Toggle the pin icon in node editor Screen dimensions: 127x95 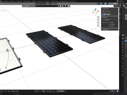(x=66, y=91)
